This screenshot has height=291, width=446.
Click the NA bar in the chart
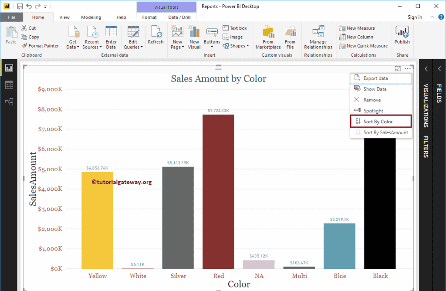click(x=259, y=264)
